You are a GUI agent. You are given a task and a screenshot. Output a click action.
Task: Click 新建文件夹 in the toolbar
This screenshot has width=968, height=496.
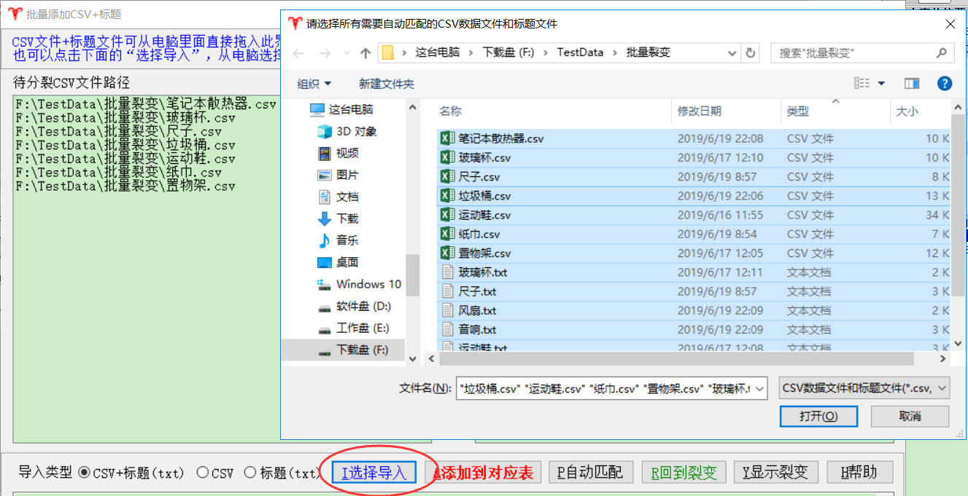(386, 84)
